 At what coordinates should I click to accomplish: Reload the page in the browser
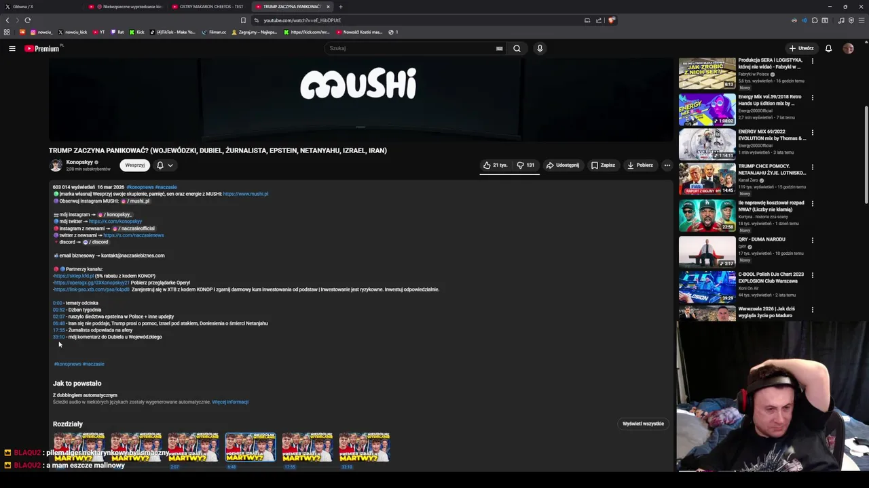pos(28,20)
